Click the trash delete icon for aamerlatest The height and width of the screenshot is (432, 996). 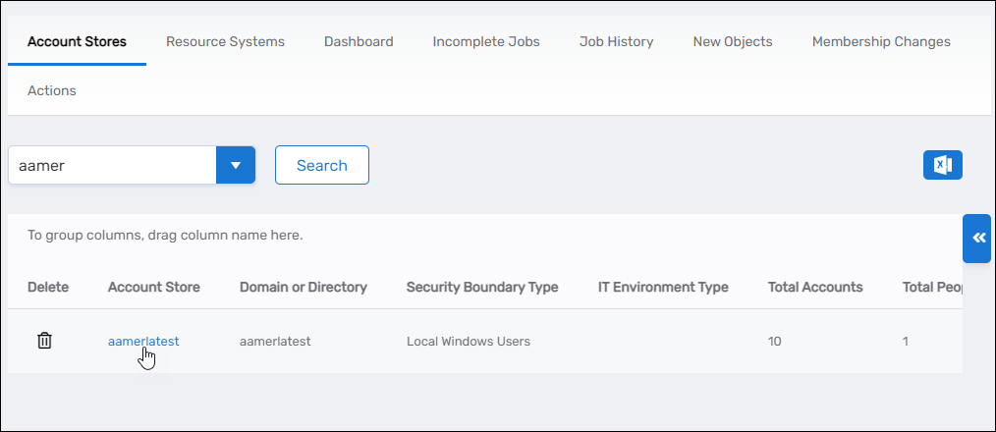[x=44, y=341]
